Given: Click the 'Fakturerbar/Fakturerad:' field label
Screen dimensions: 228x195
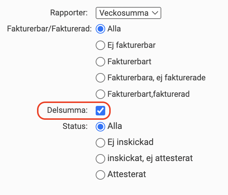Looking at the screenshot, I should 49,29.
